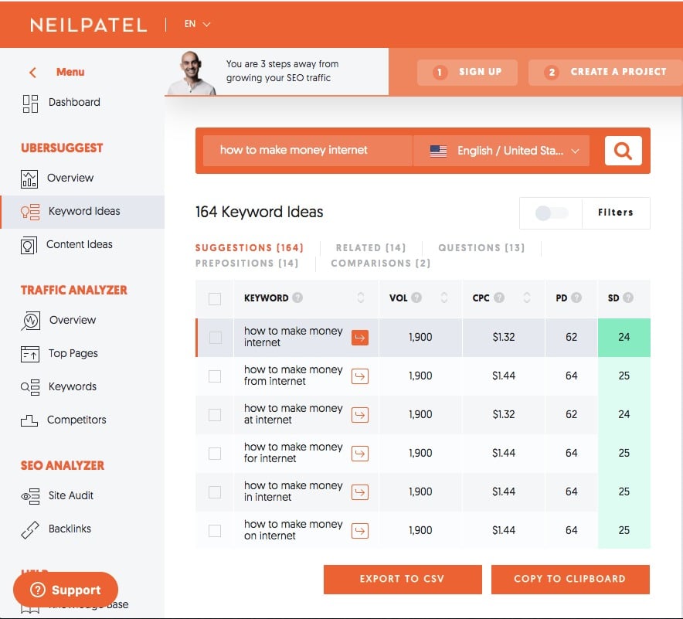
Task: Click the orange magnifier search button
Action: tap(623, 151)
